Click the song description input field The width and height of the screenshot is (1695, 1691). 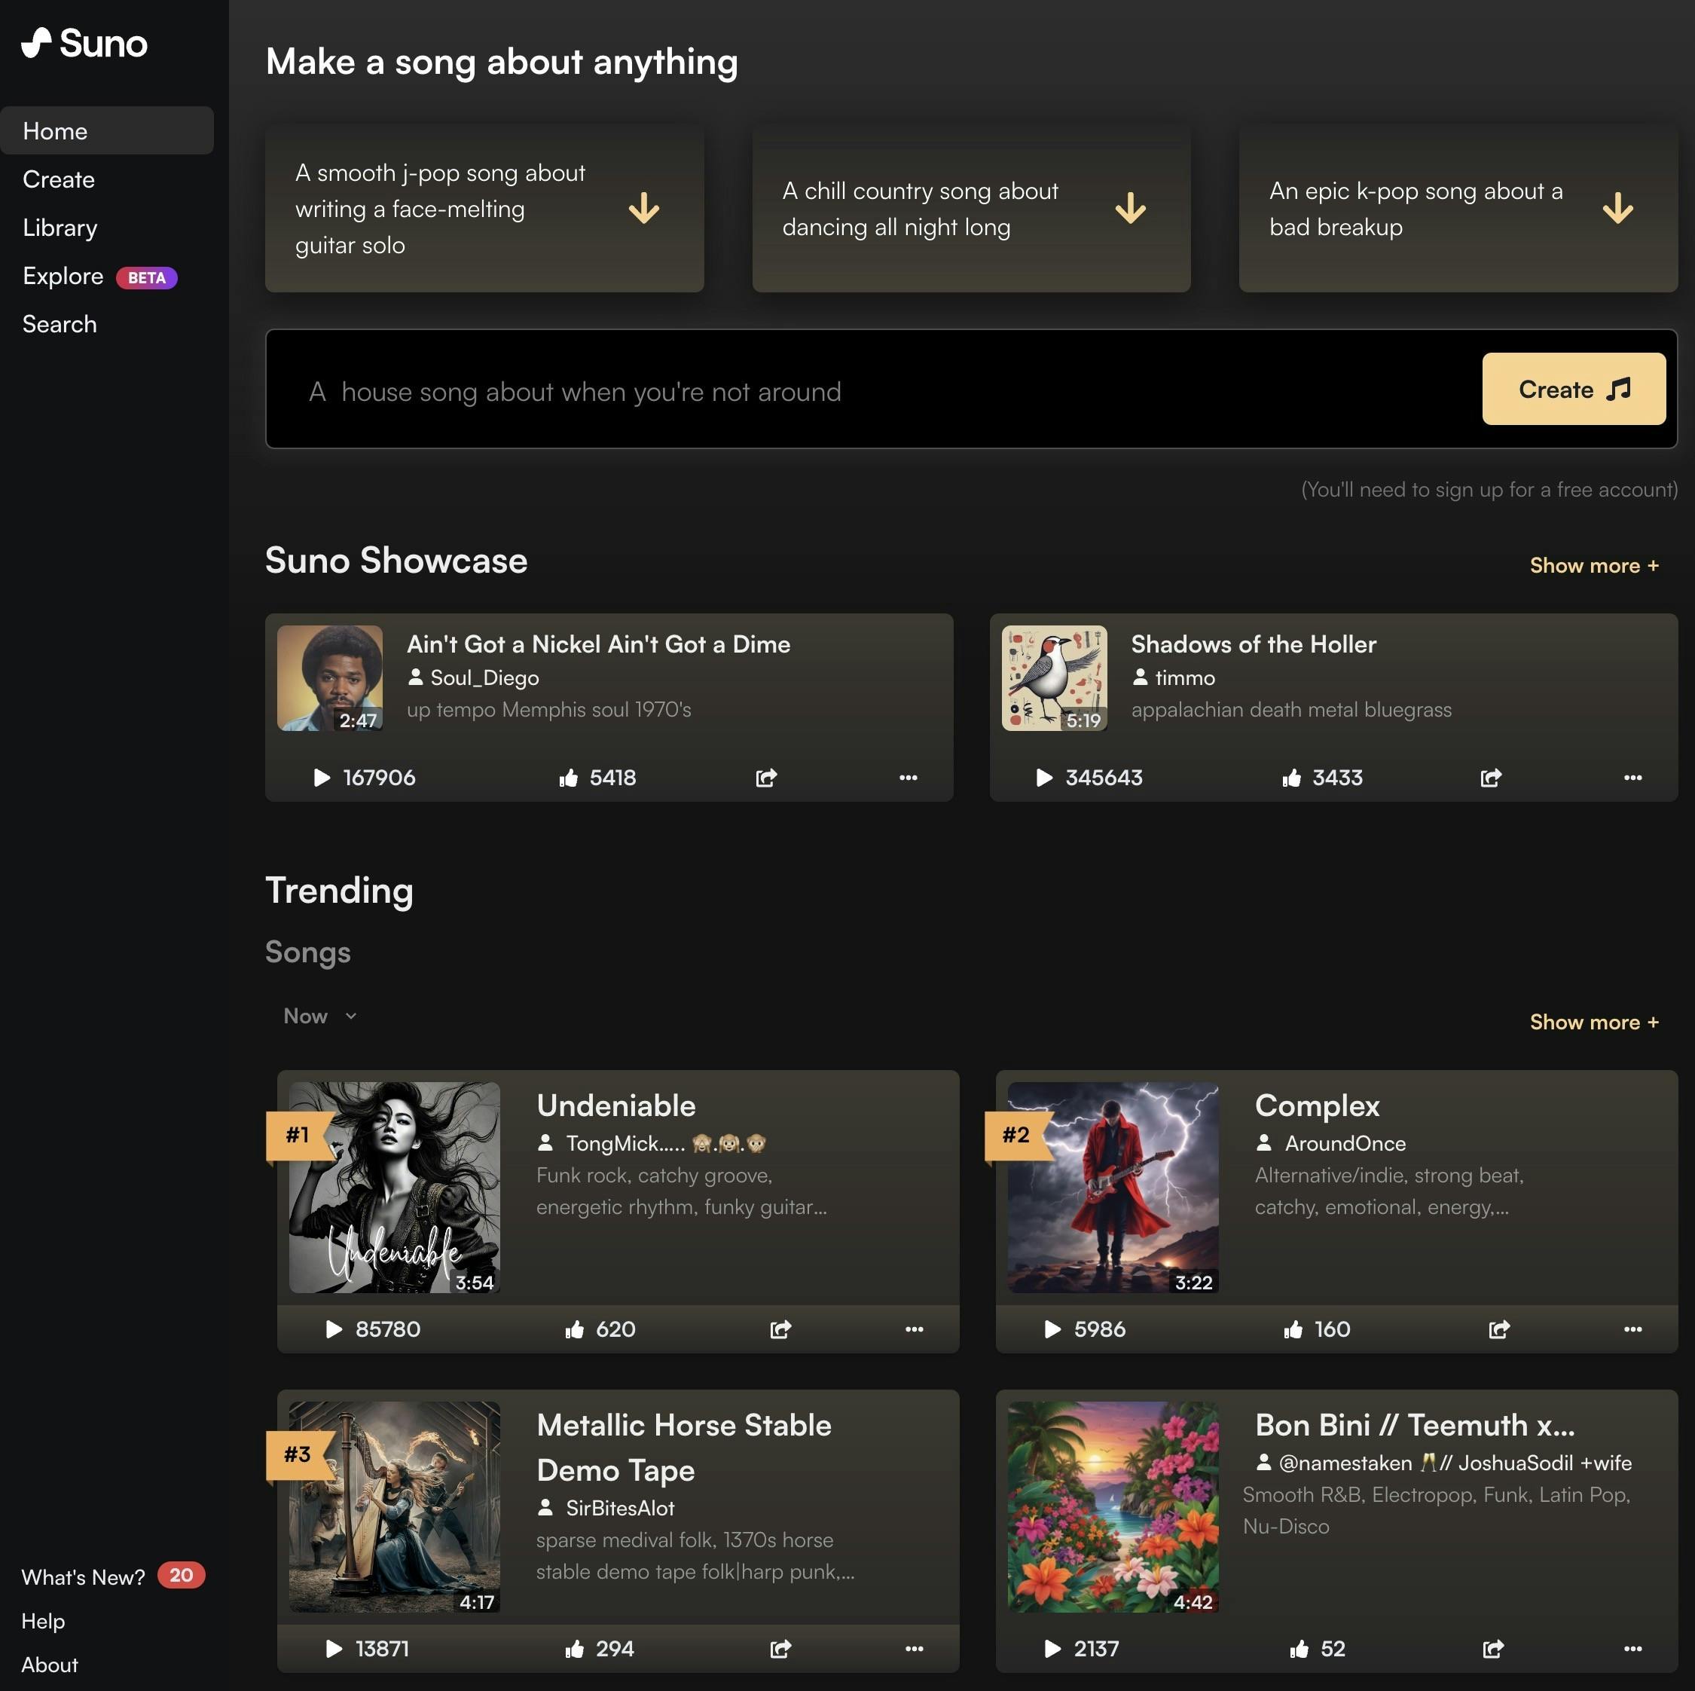coord(869,391)
